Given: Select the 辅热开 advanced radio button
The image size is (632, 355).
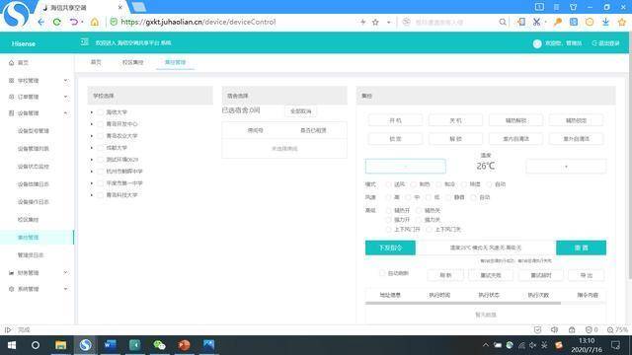Looking at the screenshot, I should (x=388, y=210).
